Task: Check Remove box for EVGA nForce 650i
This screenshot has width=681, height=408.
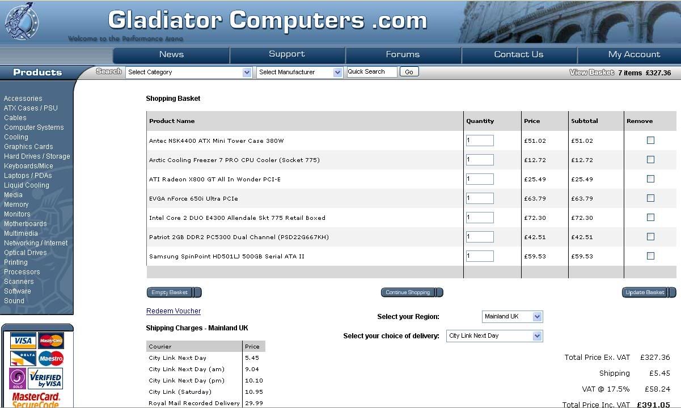Action: tap(650, 198)
